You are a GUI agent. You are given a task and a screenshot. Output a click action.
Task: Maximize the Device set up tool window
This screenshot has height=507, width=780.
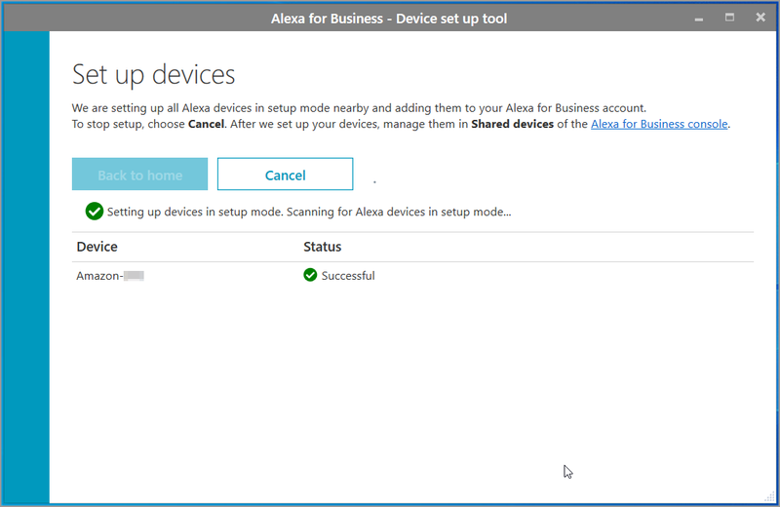(x=729, y=18)
